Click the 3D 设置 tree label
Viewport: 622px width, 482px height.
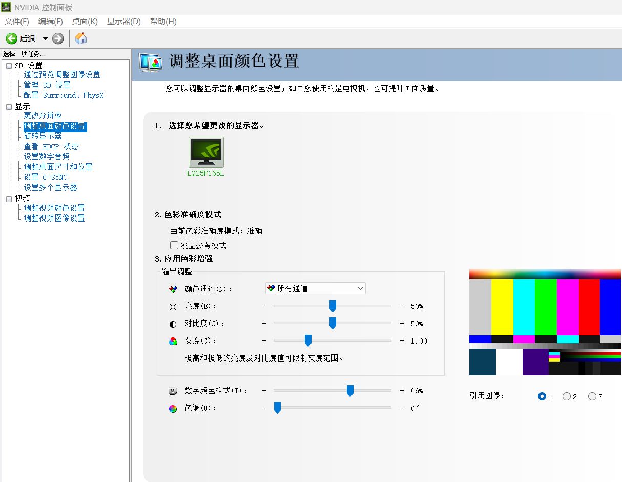[x=29, y=66]
